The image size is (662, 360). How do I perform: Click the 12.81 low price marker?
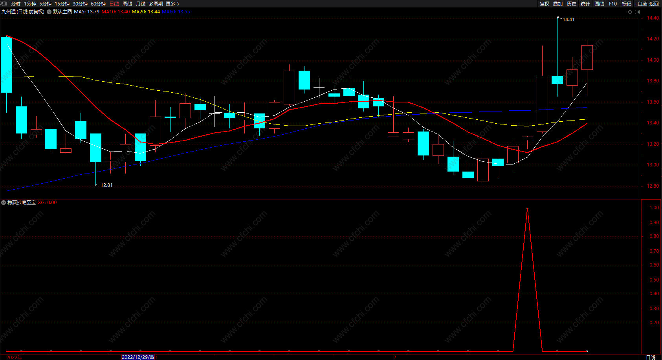coord(106,185)
